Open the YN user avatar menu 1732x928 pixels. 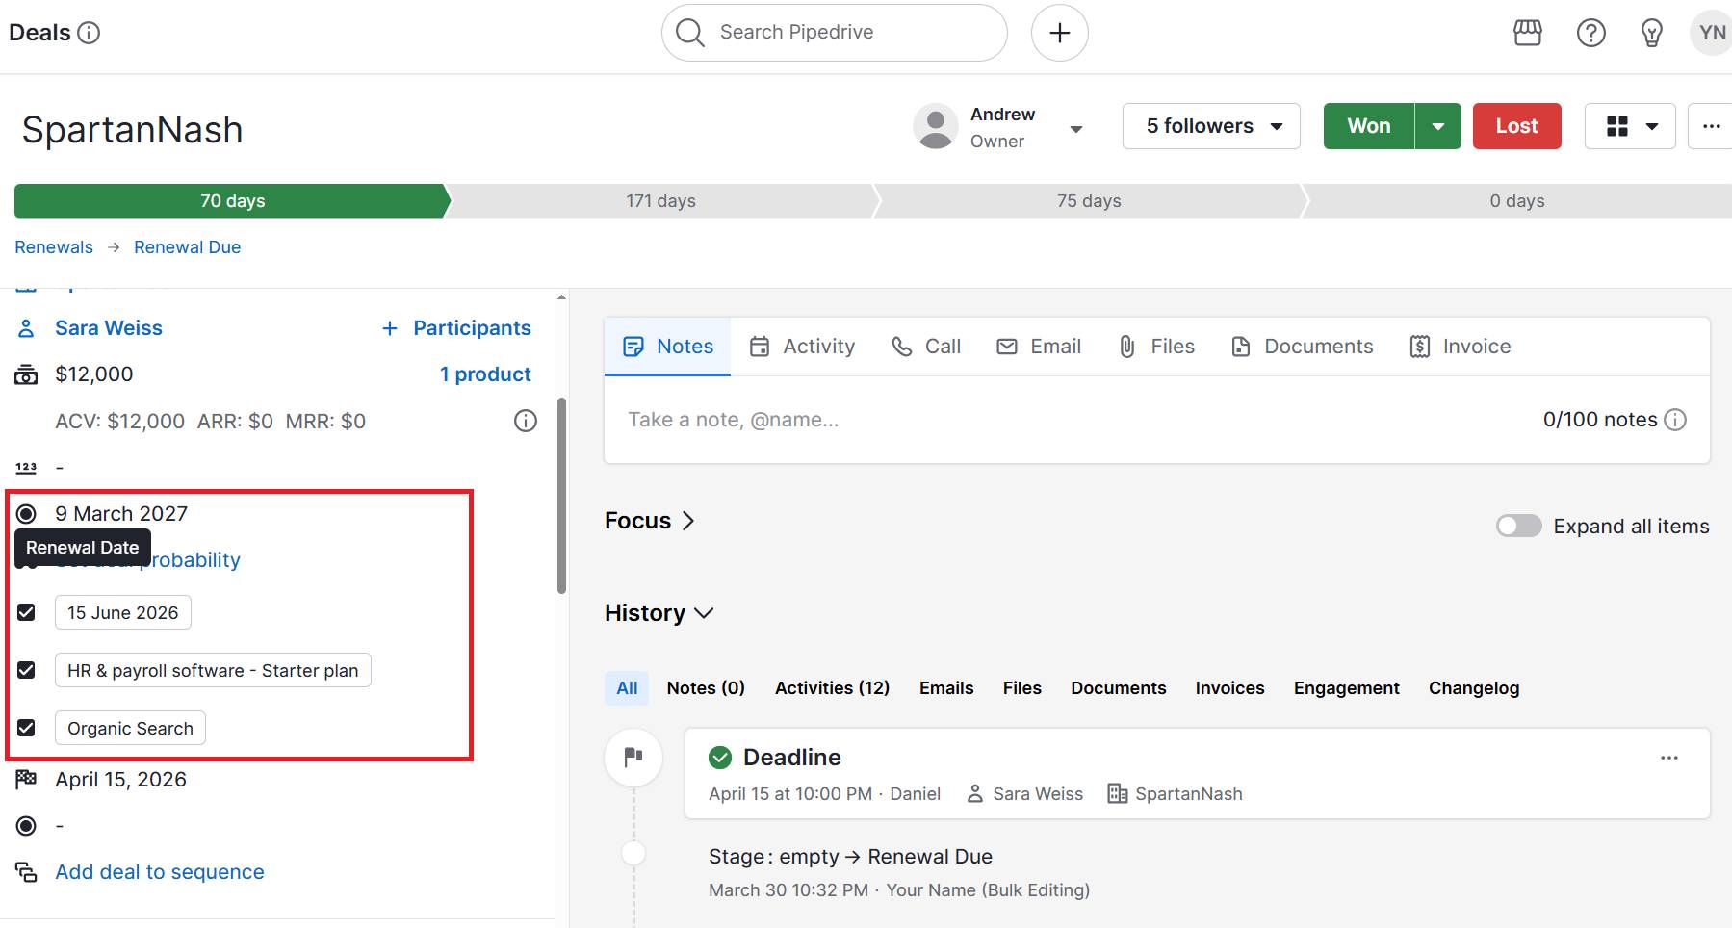point(1712,33)
